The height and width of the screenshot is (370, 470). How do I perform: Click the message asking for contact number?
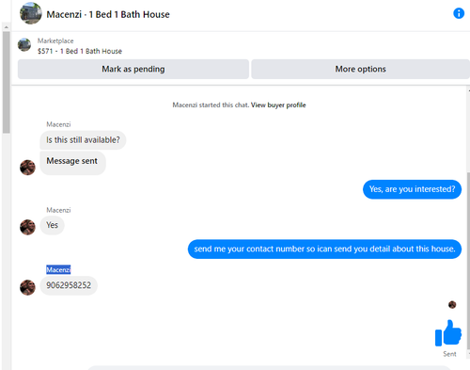(x=324, y=249)
